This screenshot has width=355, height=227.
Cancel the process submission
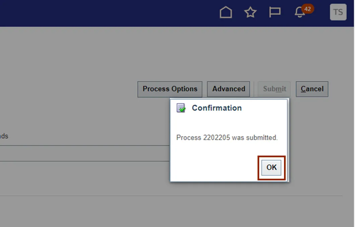[312, 89]
